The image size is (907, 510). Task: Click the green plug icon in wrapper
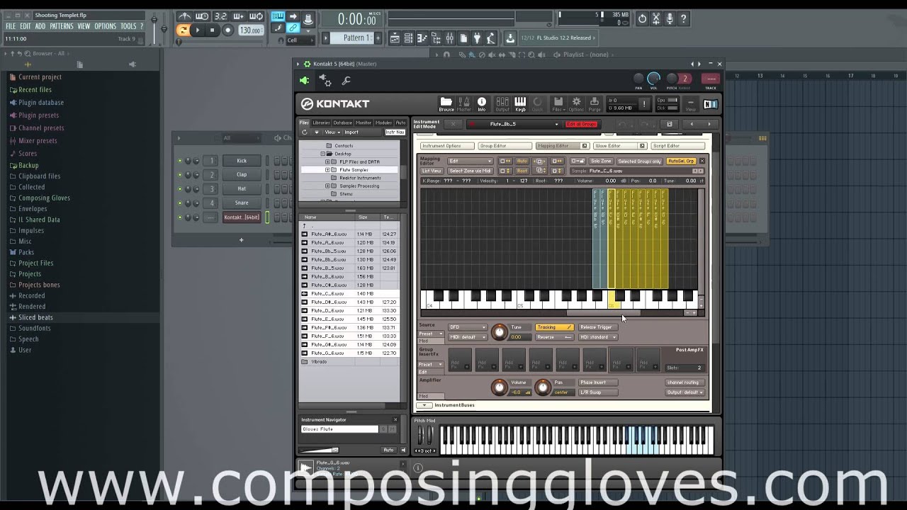click(305, 81)
